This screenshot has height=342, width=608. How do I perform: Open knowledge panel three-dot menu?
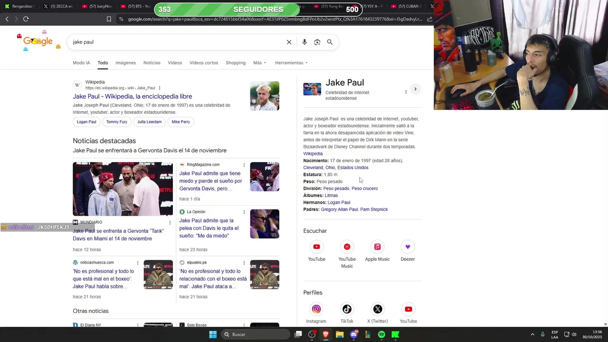[x=406, y=92]
